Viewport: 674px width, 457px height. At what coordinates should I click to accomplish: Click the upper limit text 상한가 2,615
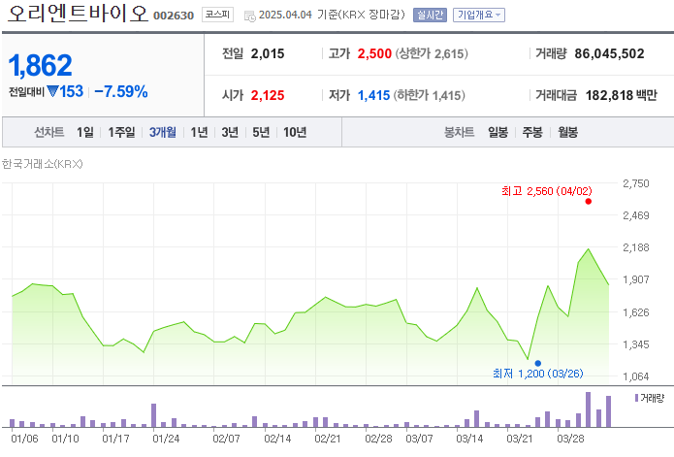[432, 53]
